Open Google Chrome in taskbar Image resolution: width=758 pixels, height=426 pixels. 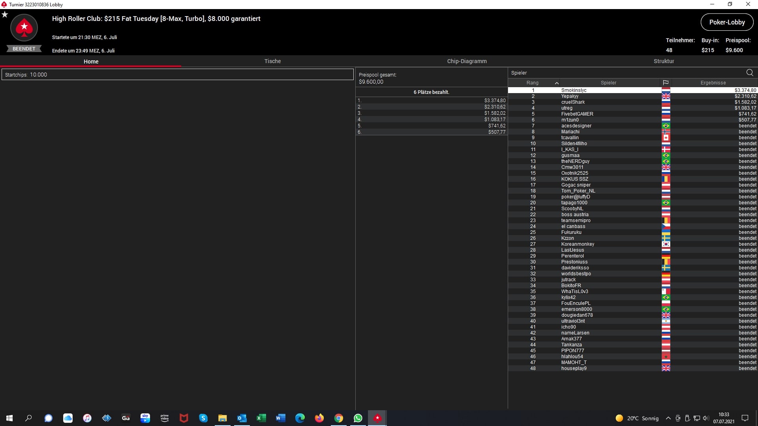click(338, 418)
